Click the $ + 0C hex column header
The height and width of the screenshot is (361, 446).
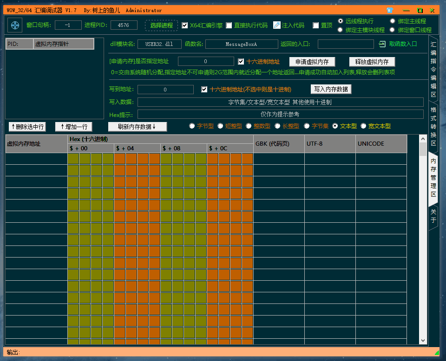pyautogui.click(x=230, y=148)
